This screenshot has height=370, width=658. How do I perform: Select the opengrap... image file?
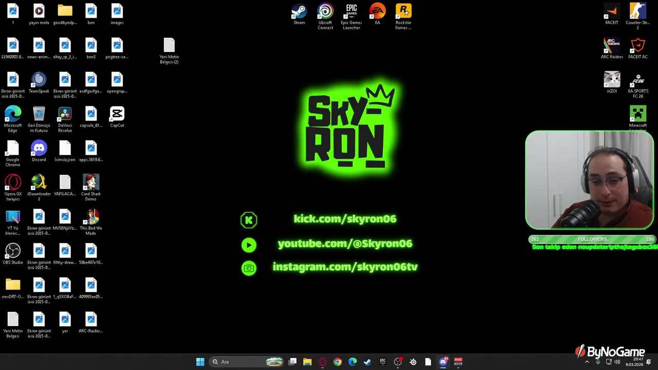coord(117,83)
